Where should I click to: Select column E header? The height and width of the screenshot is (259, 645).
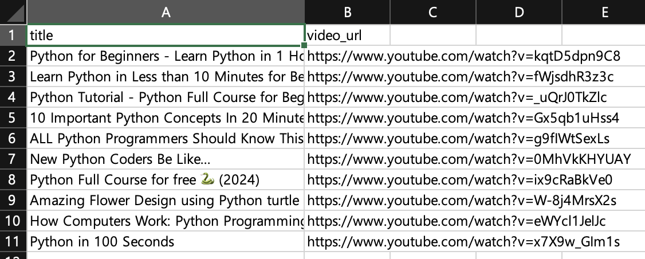click(603, 12)
